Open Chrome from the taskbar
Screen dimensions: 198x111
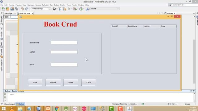57,109
